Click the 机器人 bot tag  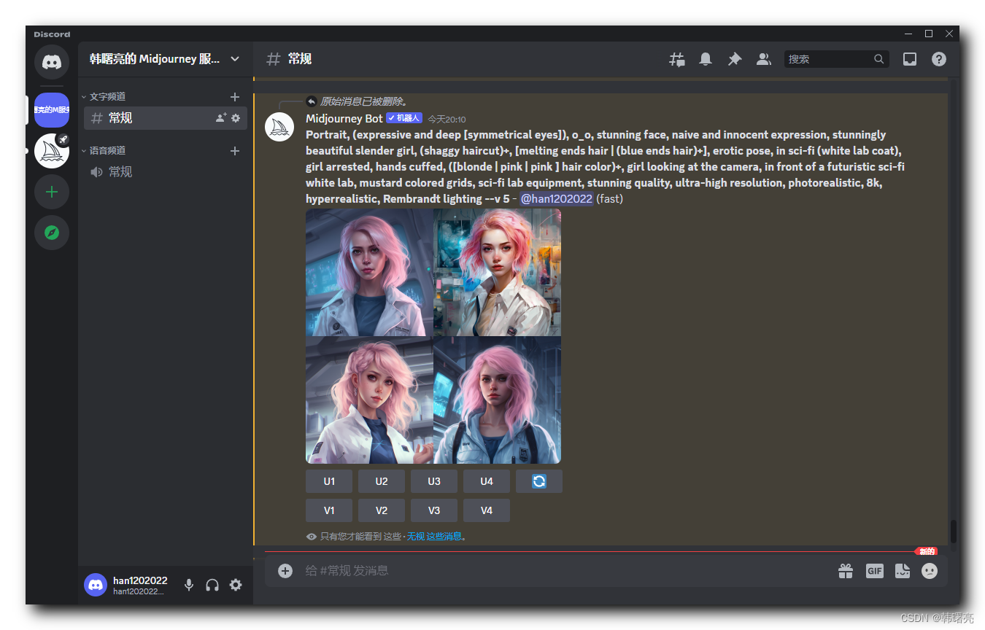pyautogui.click(x=404, y=118)
